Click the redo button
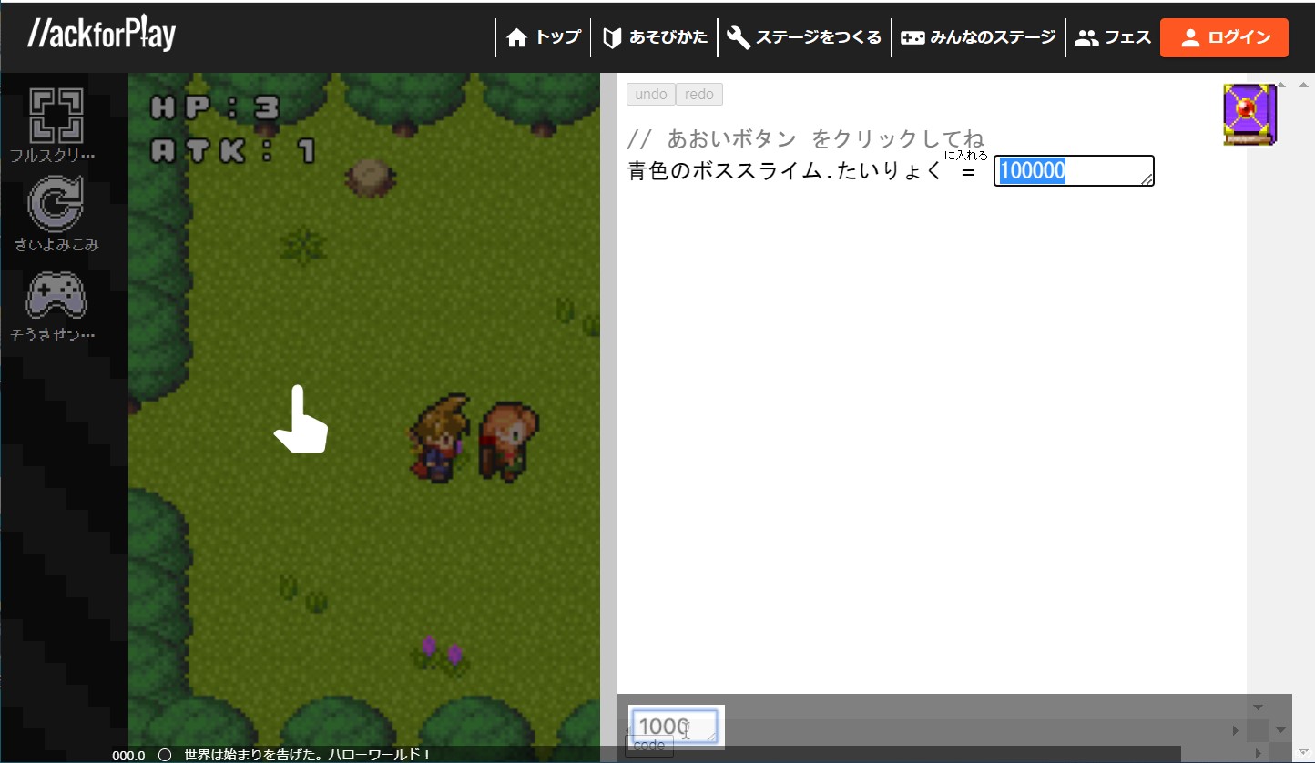1315x763 pixels. (698, 94)
